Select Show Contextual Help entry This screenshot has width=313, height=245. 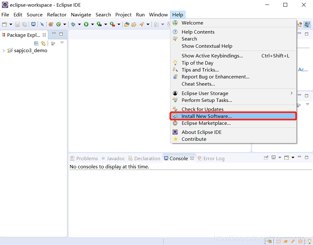233,46
